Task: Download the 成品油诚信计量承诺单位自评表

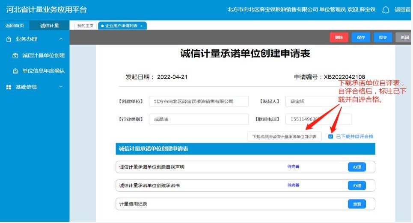Action: click(x=284, y=137)
